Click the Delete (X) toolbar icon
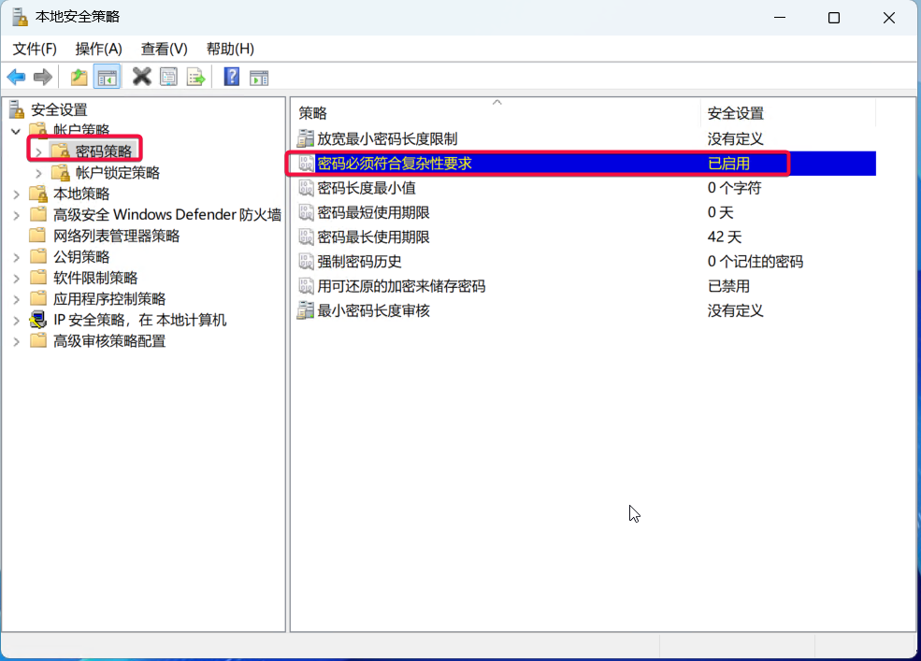This screenshot has width=921, height=661. coord(141,77)
